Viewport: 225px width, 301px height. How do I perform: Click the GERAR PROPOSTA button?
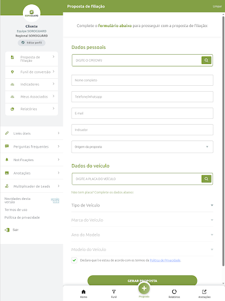point(142,281)
